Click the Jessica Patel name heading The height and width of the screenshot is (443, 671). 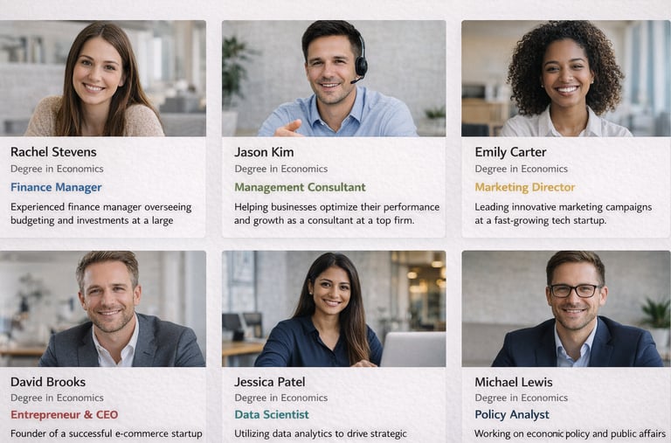pyautogui.click(x=271, y=382)
